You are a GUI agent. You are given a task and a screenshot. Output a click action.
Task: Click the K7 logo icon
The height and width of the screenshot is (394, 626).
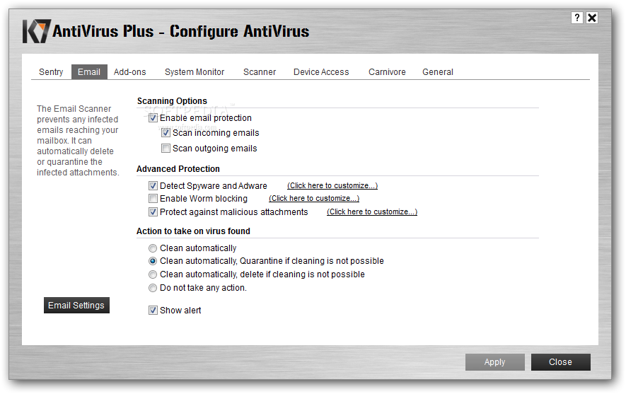tap(37, 31)
